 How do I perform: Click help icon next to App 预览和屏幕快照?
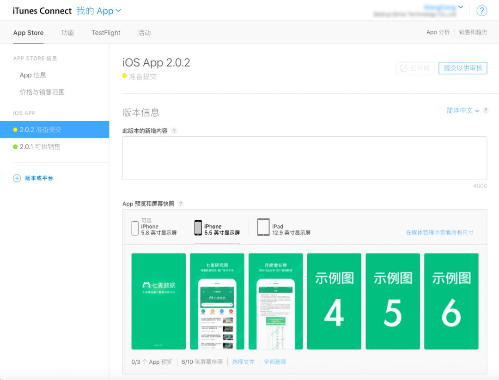pos(181,204)
